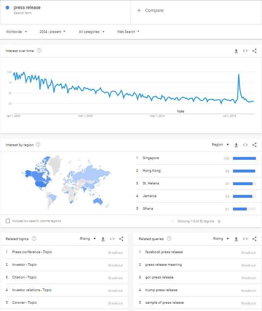Download the Interest over time chart data
Viewport: 262px width, 311px height.
point(236,51)
